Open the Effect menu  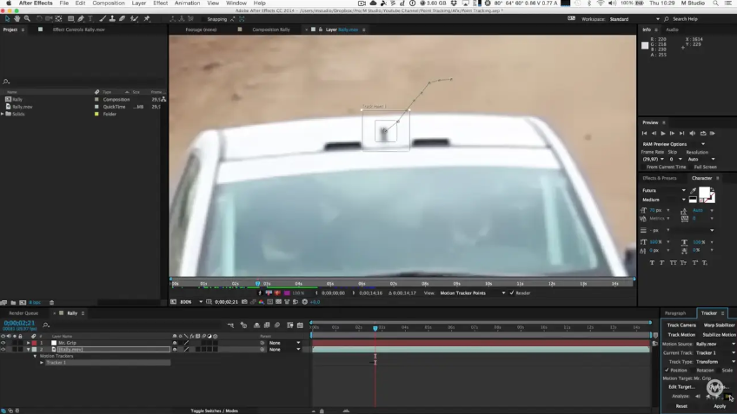tap(160, 3)
